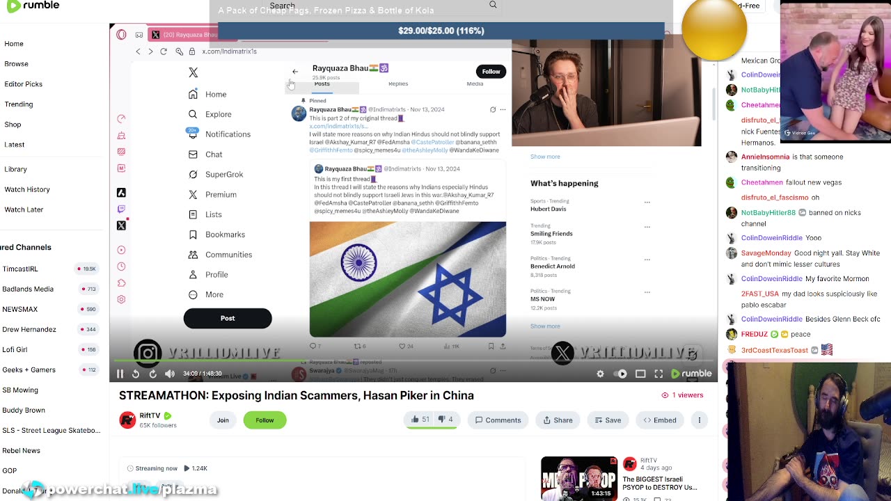The width and height of the screenshot is (891, 501).
Task: Pause the video with the pause button
Action: pos(120,374)
